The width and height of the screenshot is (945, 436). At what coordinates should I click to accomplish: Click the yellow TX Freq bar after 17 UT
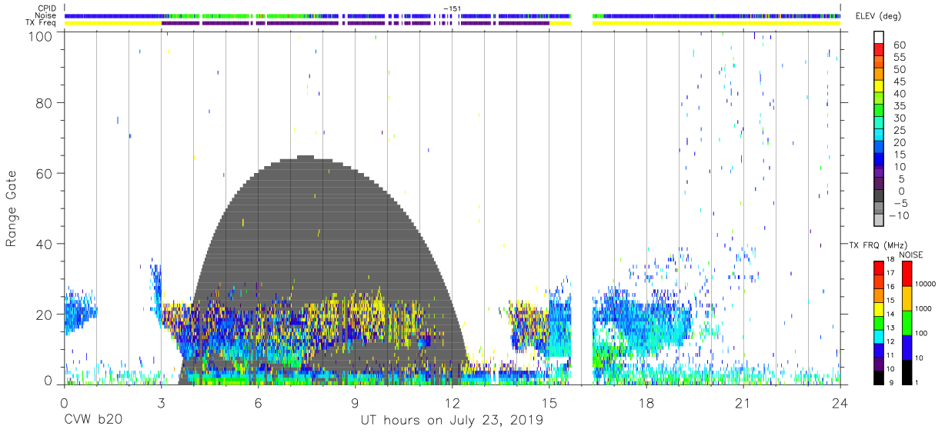pyautogui.click(x=716, y=23)
